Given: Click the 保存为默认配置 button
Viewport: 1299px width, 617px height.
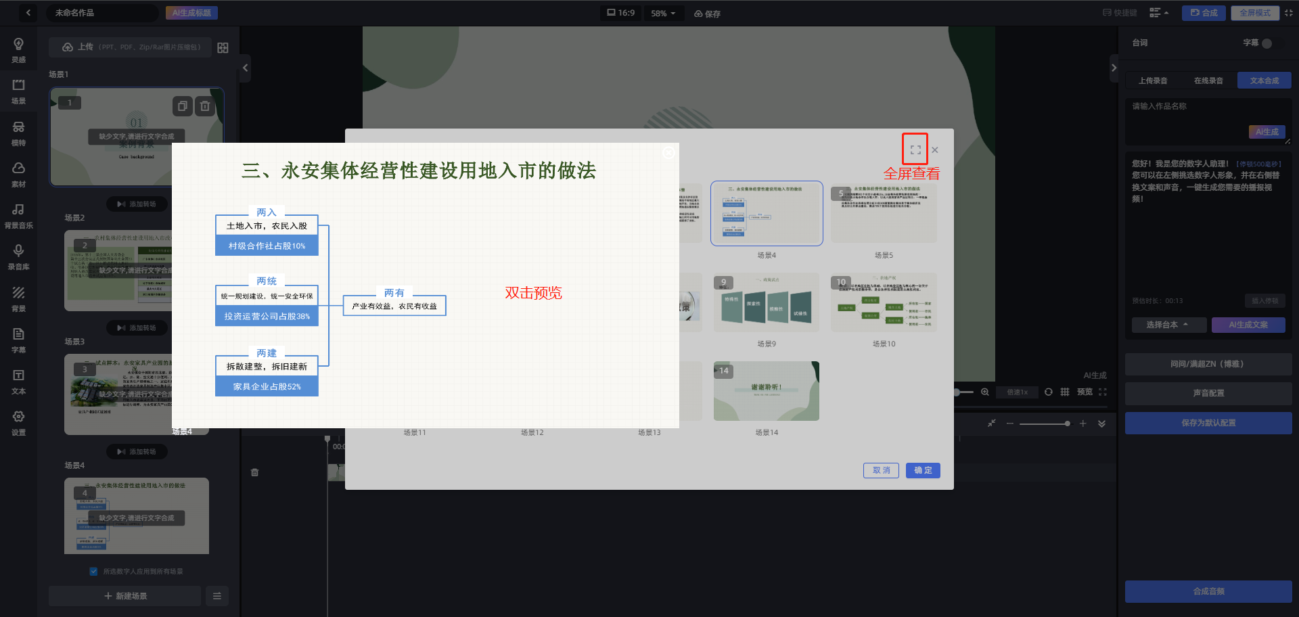Looking at the screenshot, I should coord(1208,423).
